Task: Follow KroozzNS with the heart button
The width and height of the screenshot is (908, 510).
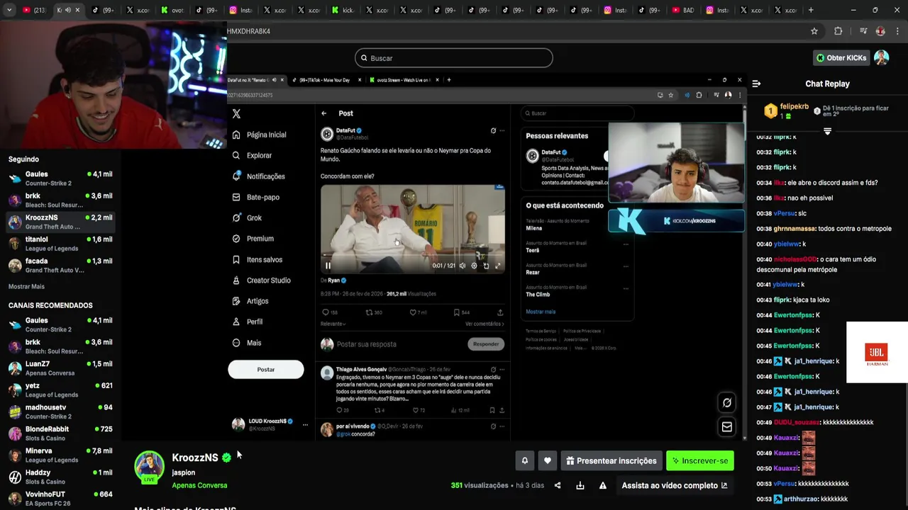Action: point(548,460)
